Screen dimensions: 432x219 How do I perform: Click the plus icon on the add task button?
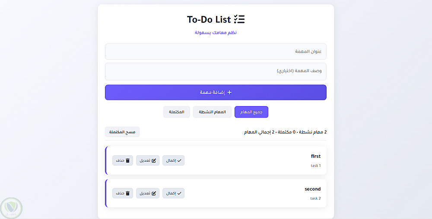[229, 92]
